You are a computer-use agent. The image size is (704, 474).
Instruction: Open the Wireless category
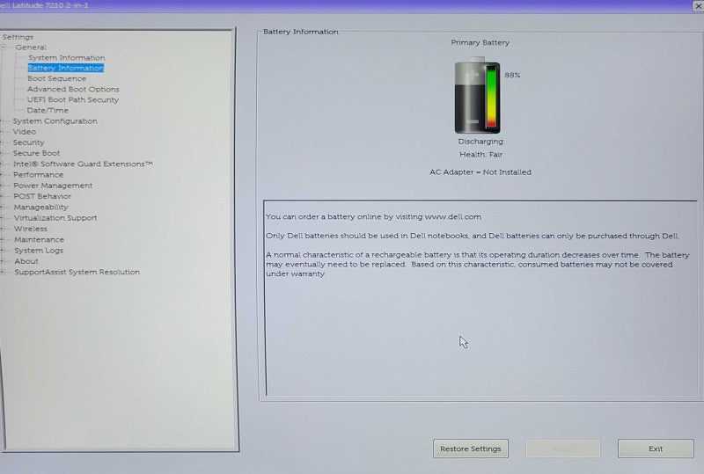pos(31,229)
